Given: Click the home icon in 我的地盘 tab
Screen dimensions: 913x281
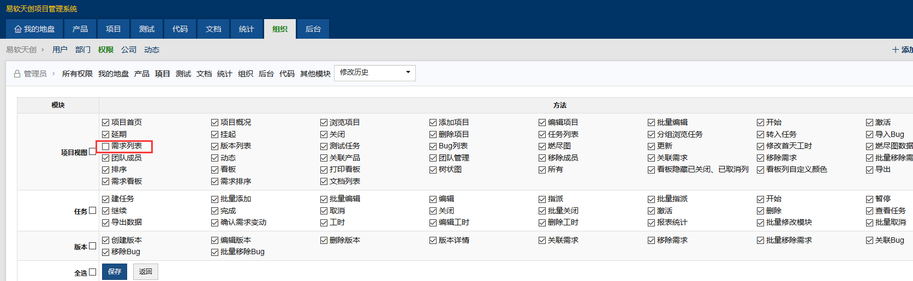Looking at the screenshot, I should click(18, 29).
